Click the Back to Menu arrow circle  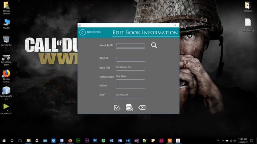(x=82, y=32)
